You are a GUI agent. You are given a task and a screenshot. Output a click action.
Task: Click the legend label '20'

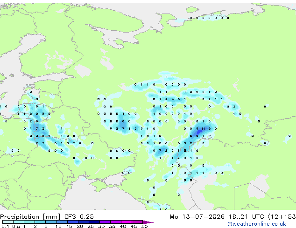click(80, 226)
